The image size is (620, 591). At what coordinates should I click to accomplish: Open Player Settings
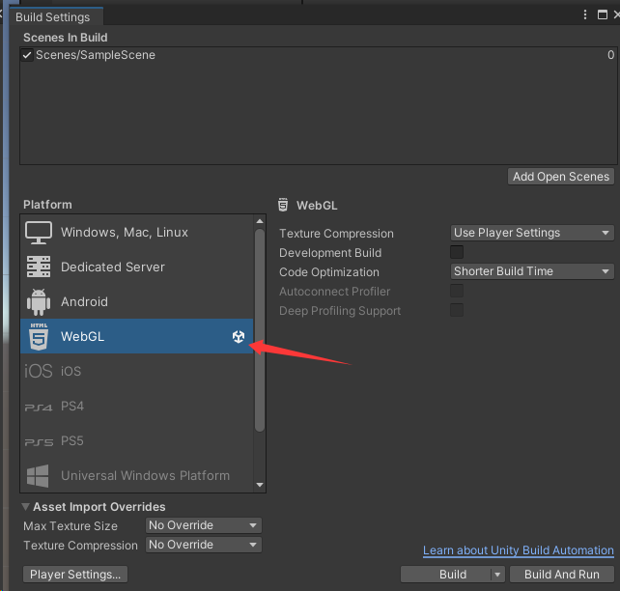tap(75, 574)
